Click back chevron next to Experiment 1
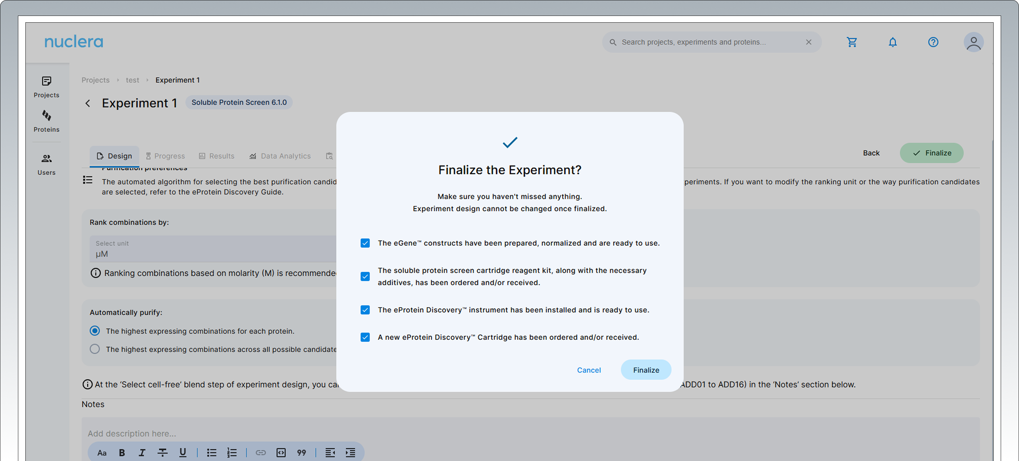This screenshot has width=1019, height=461. [x=88, y=103]
